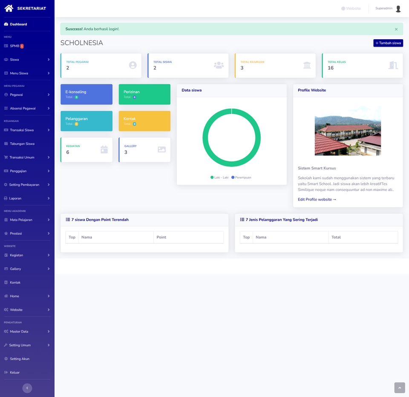
Task: Click the Total Pegawai person icon
Action: click(132, 65)
